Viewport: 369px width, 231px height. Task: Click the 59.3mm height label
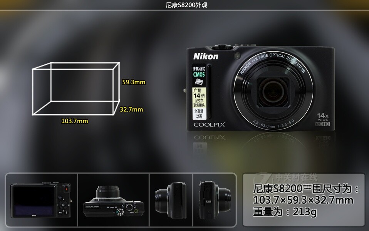(x=134, y=82)
